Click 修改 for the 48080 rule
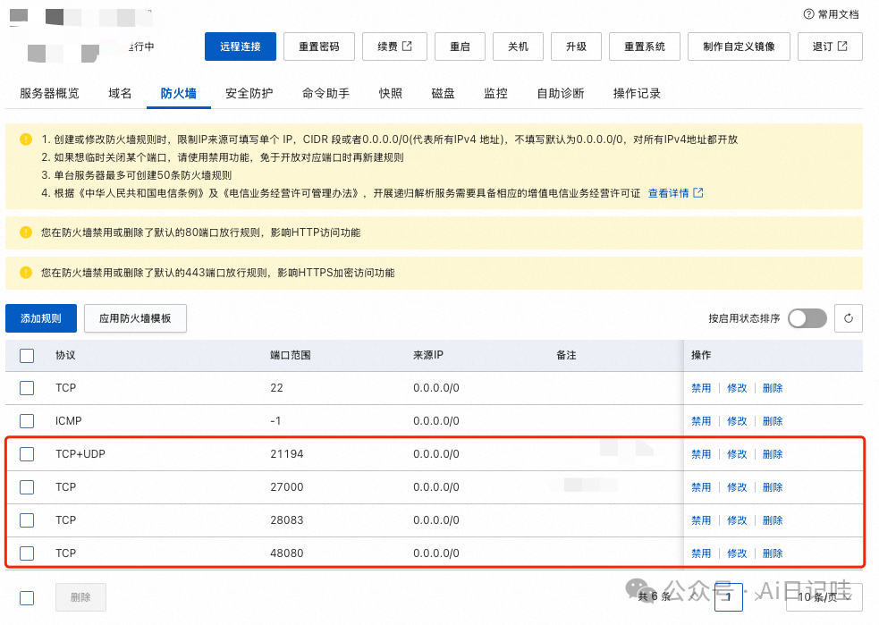The width and height of the screenshot is (879, 625). tap(737, 553)
